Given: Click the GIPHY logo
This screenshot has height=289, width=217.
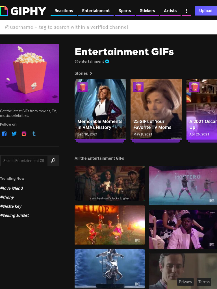Looking at the screenshot, I should coord(23,11).
